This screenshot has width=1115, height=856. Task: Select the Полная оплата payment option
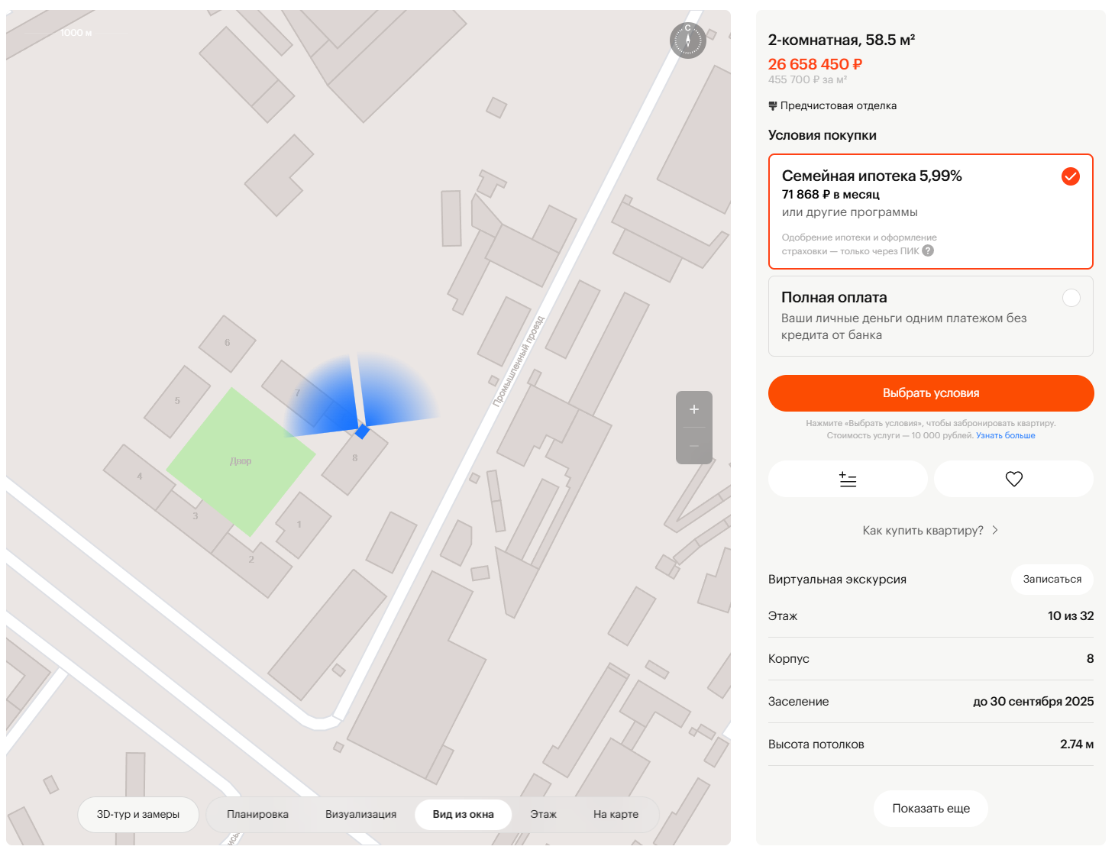1071,298
